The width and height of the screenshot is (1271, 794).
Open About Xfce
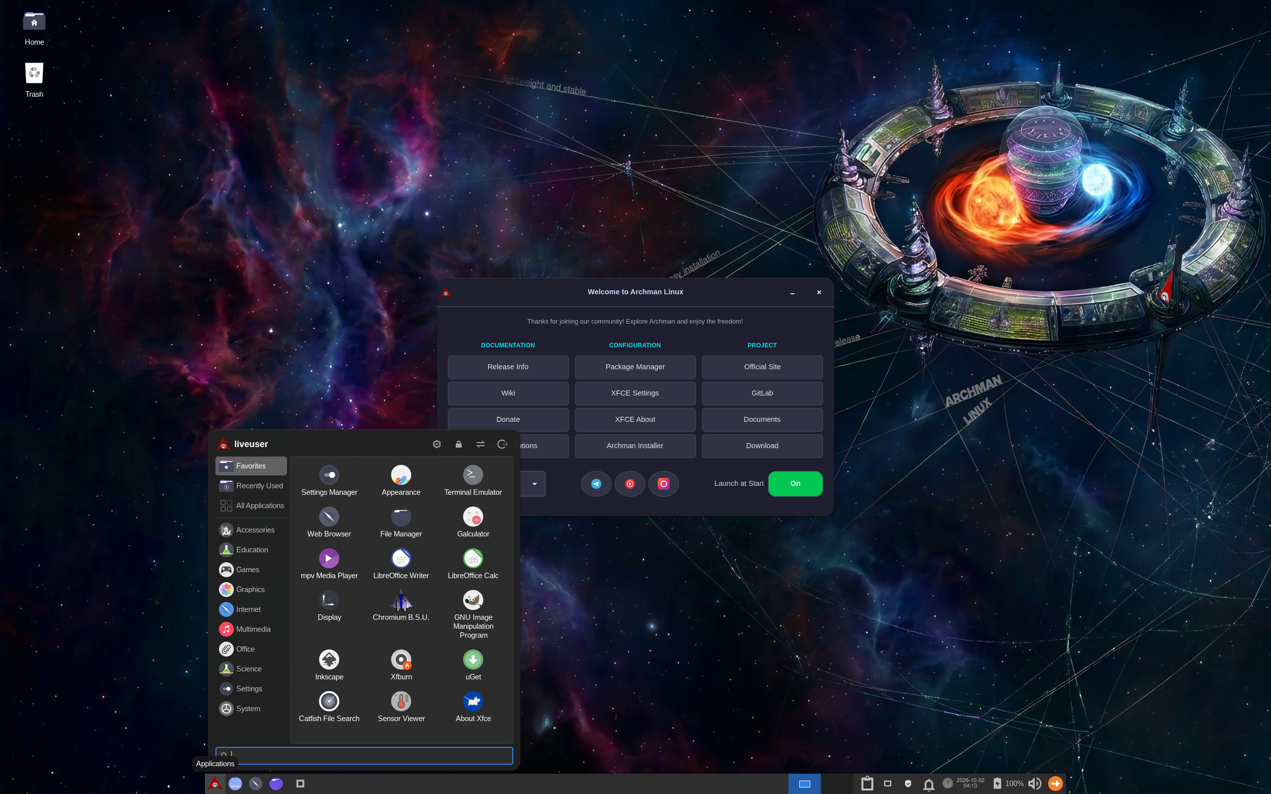pyautogui.click(x=473, y=707)
